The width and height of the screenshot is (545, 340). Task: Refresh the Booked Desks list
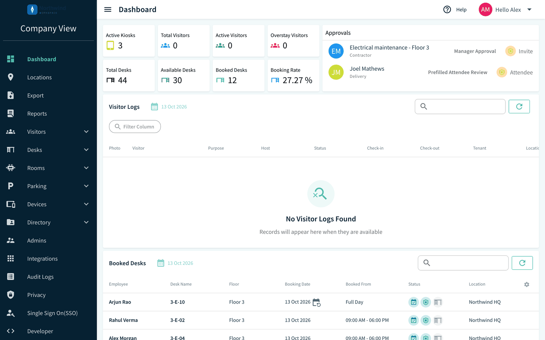pos(522,263)
